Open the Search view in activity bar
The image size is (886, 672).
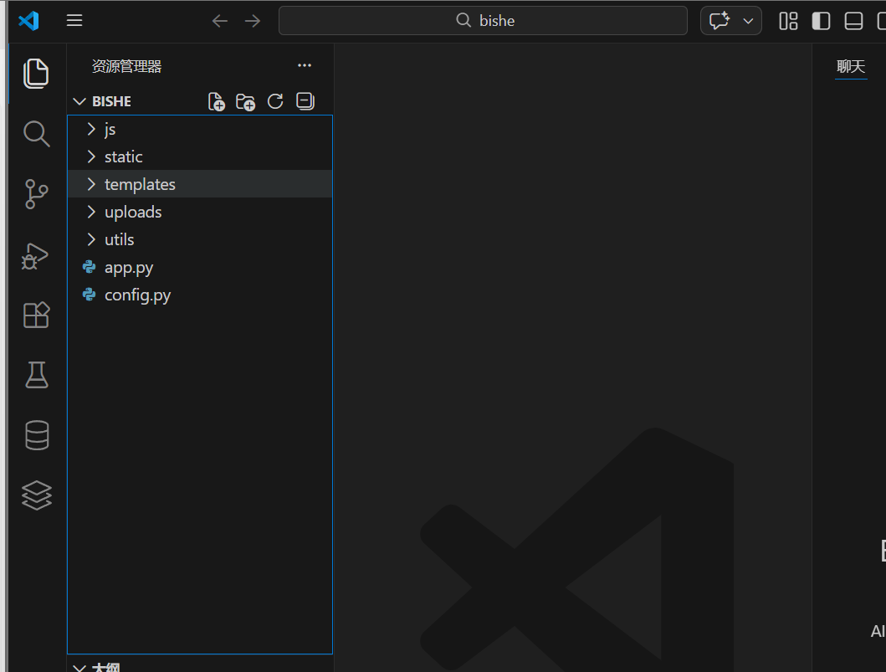tap(36, 134)
